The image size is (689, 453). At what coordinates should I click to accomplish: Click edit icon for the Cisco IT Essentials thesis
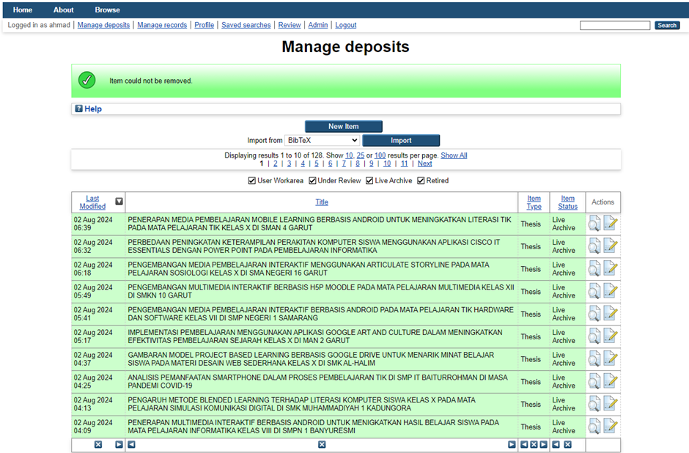[x=610, y=246]
